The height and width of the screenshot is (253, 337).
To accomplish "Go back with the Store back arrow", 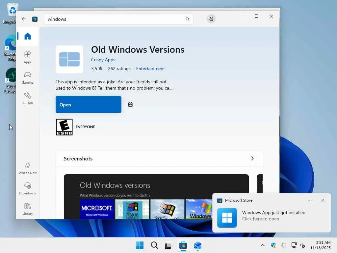I will [23, 19].
